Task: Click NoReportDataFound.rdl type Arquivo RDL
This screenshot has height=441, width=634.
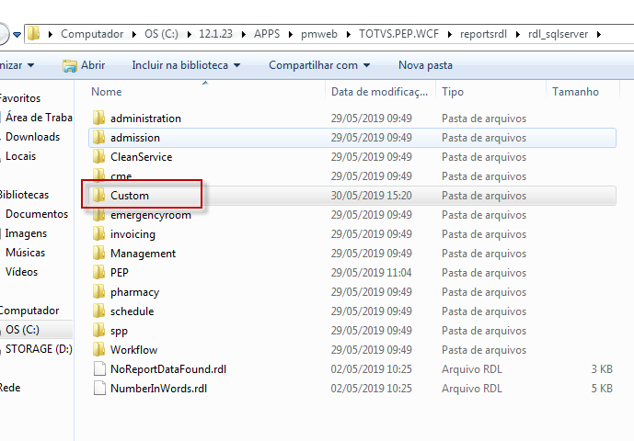Action: click(471, 369)
